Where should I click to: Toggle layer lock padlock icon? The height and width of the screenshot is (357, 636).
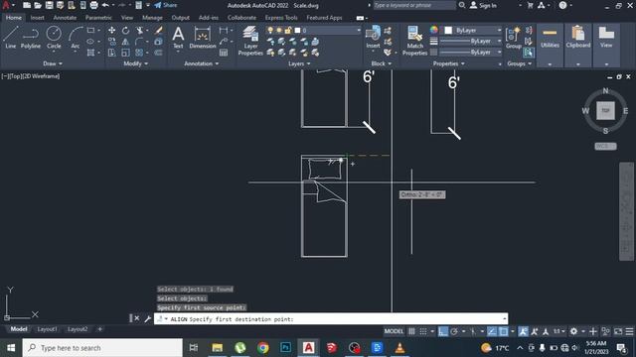point(288,31)
